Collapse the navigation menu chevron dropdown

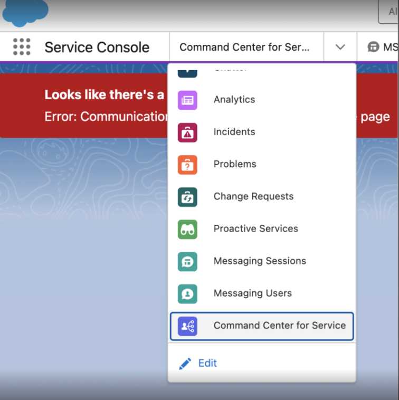tap(340, 47)
